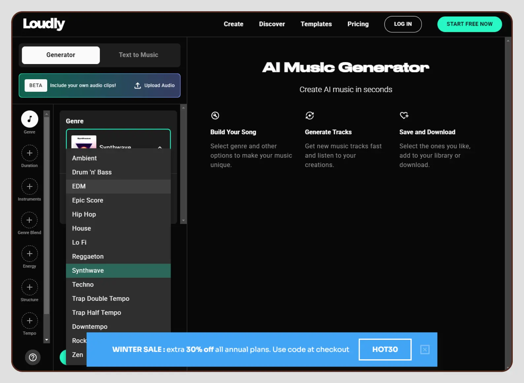This screenshot has height=383, width=524.
Task: Click the sidebar scrollbar up arrow
Action: click(x=47, y=114)
